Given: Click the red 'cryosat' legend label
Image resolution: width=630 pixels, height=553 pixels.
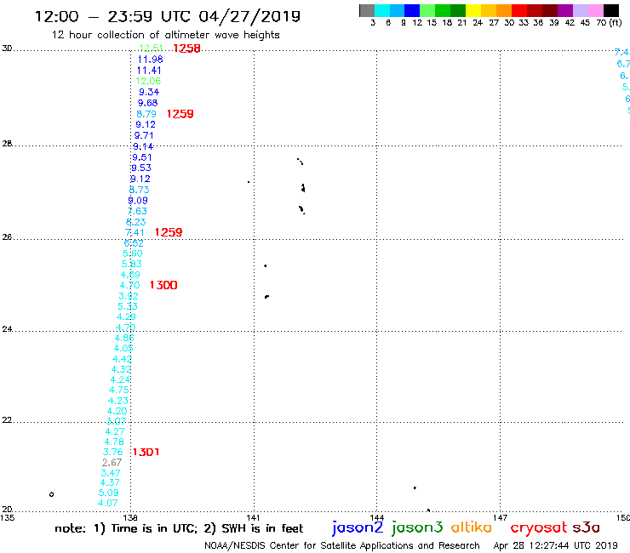Looking at the screenshot, I should [x=538, y=527].
